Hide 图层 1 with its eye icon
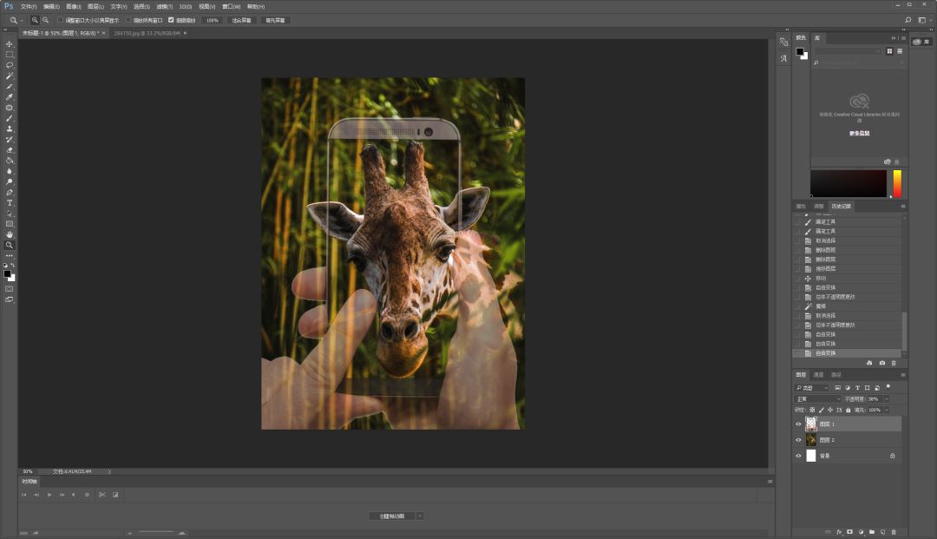This screenshot has height=539, width=937. [798, 424]
